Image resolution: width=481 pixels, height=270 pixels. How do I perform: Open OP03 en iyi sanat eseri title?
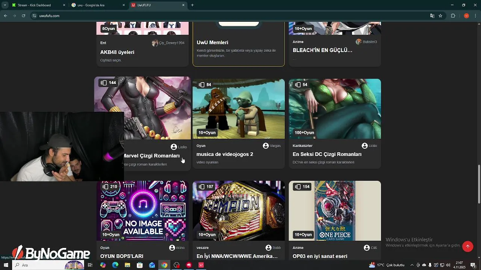tap(320, 256)
